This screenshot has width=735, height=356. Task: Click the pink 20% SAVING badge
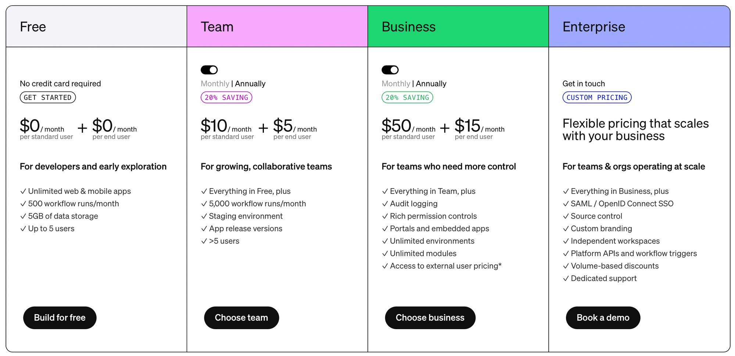[x=226, y=97]
